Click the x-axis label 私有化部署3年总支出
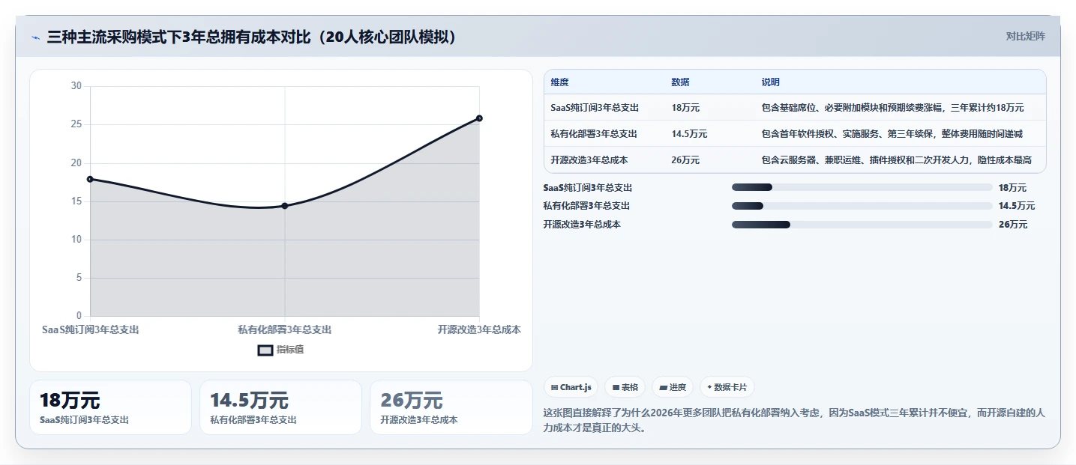This screenshot has width=1076, height=465. point(285,329)
